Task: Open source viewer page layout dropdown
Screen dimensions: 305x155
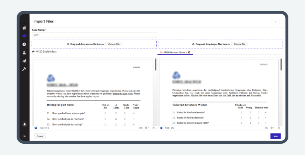Action: (x=147, y=127)
